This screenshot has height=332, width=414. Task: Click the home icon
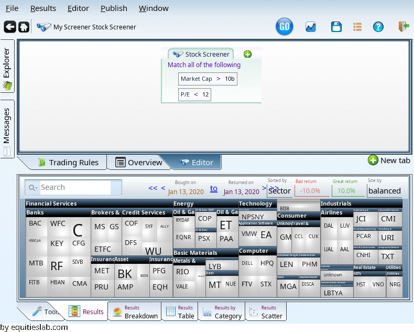24,27
